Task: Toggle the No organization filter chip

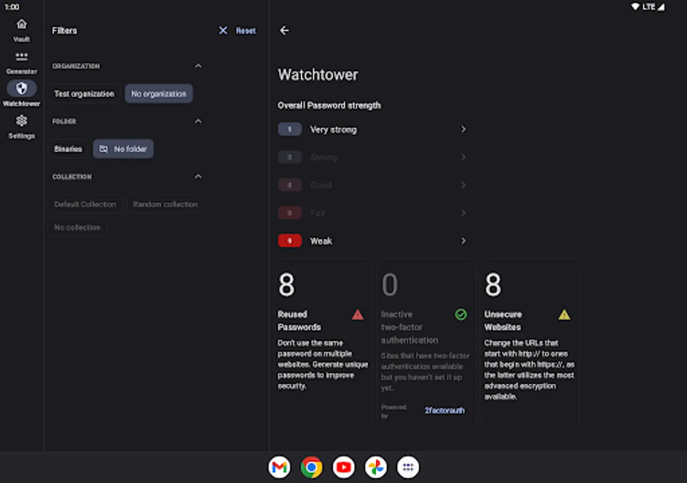Action: coord(159,94)
